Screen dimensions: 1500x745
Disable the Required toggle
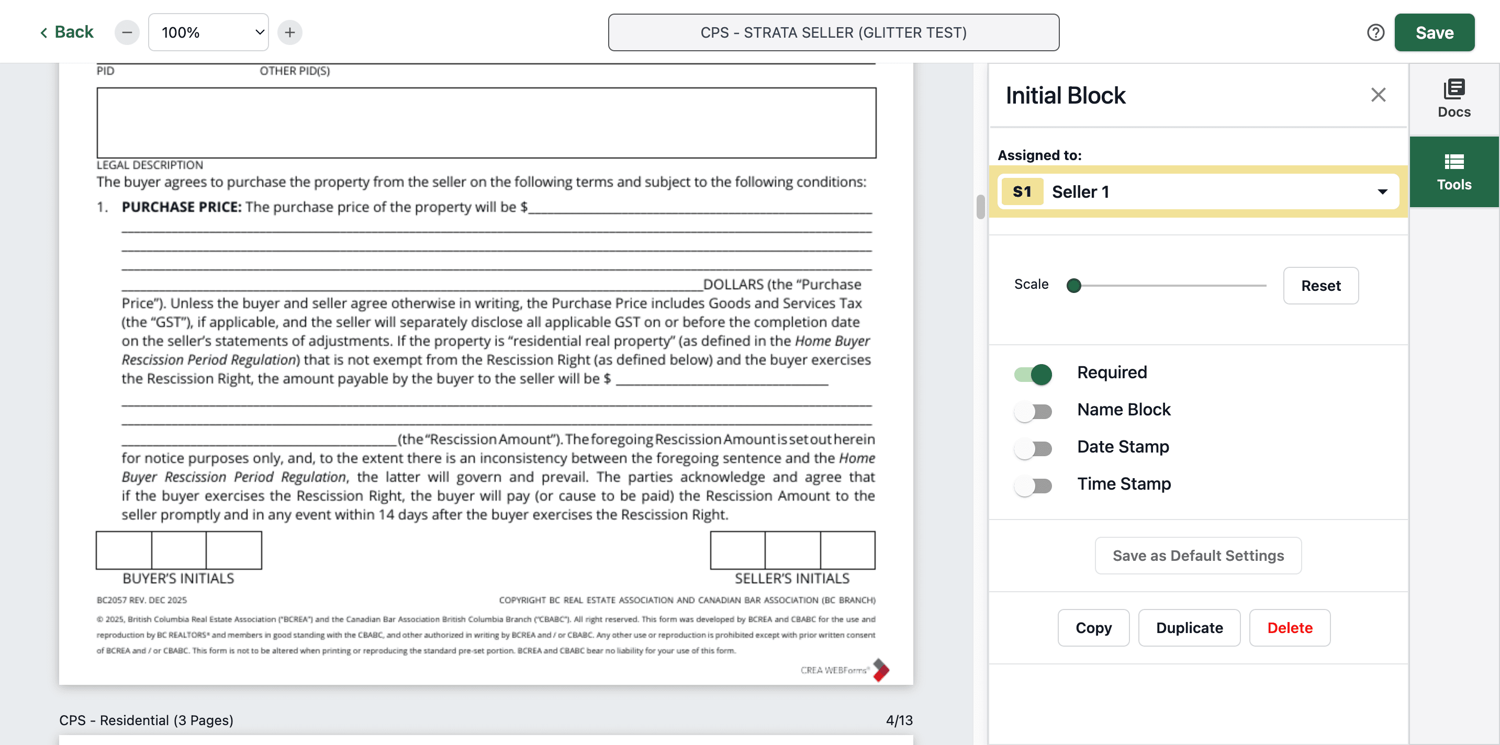1033,374
